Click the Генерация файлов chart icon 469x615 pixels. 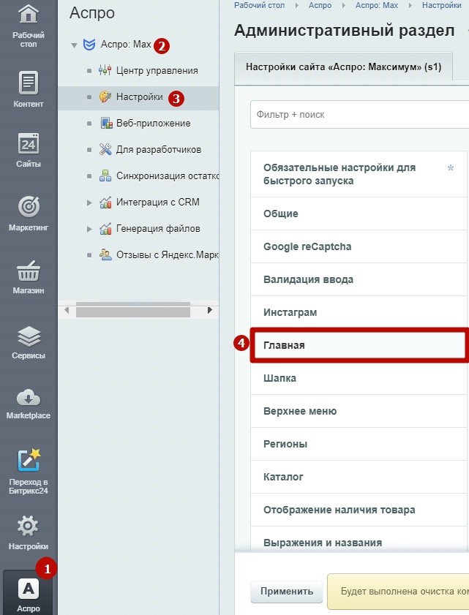[105, 229]
